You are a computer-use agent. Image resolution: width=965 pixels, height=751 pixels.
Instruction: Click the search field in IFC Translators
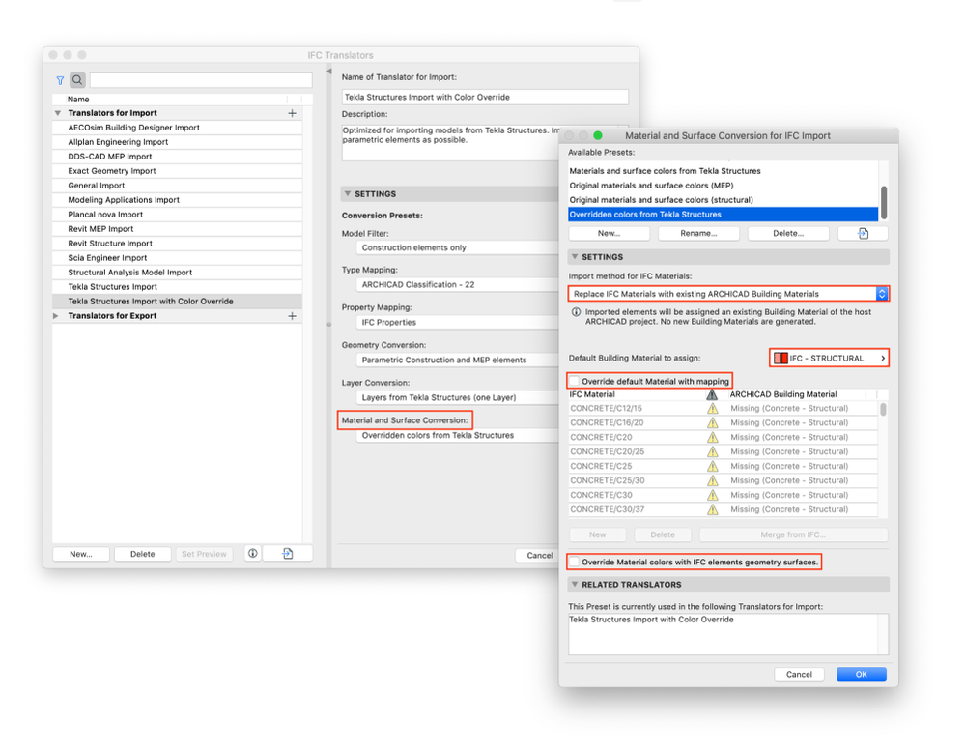(x=201, y=80)
